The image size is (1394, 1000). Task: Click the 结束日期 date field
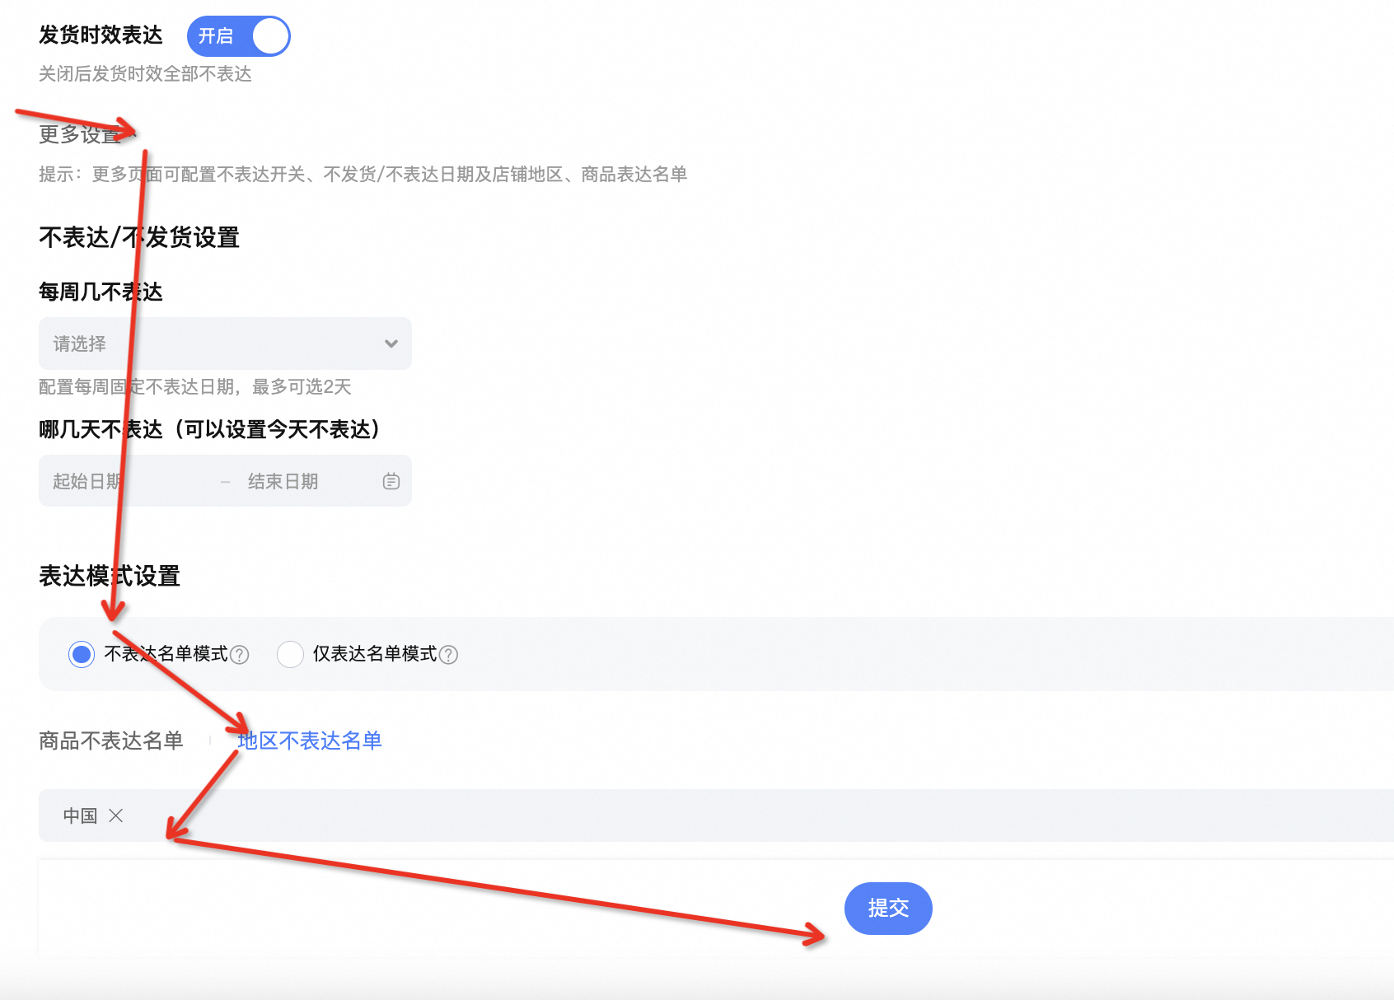[x=283, y=481]
